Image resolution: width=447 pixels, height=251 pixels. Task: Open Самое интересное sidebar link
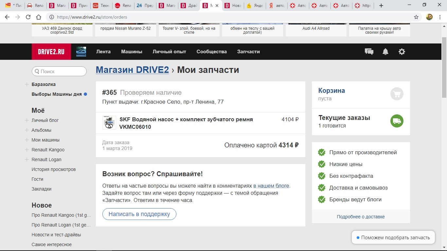[x=52, y=244]
